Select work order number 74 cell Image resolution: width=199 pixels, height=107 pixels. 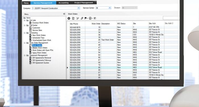pos(93,65)
